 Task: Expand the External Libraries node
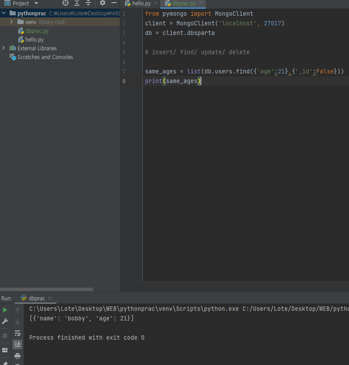(3, 48)
